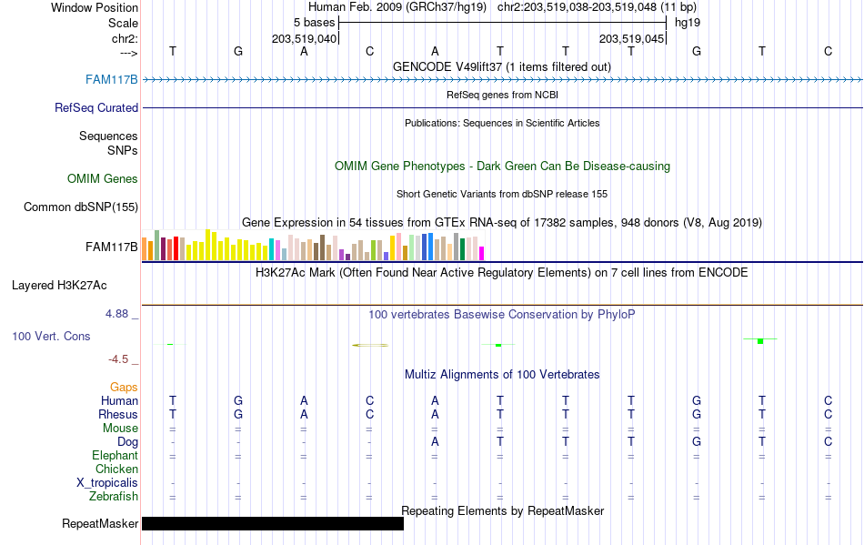Viewport: 864px width, 545px height.
Task: Click the SNPs track label
Action: click(123, 150)
